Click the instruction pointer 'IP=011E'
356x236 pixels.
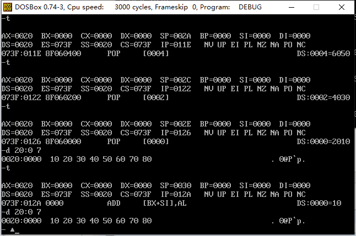176,45
